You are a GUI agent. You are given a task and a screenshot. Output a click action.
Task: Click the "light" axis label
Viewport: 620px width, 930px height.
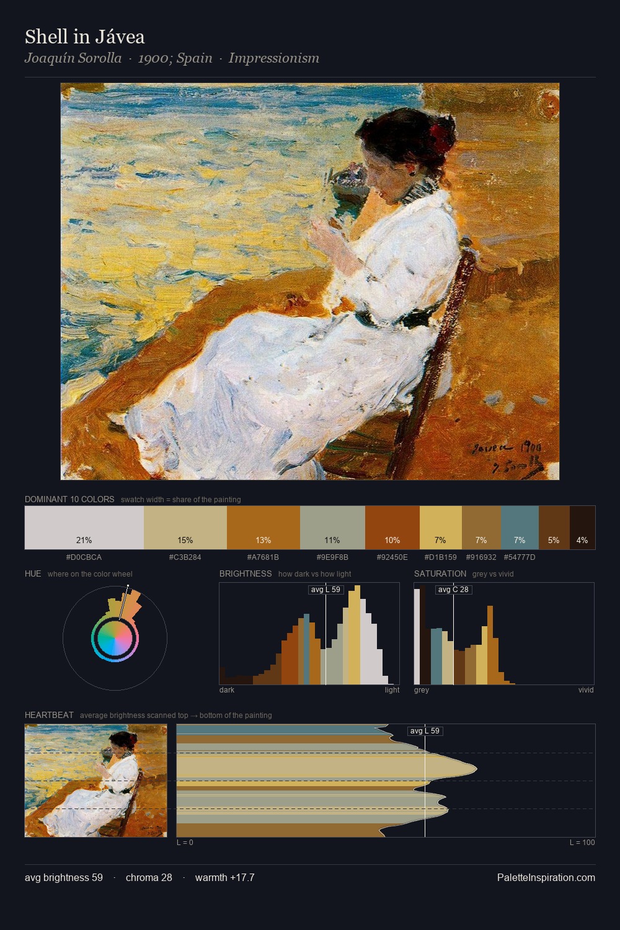point(392,690)
